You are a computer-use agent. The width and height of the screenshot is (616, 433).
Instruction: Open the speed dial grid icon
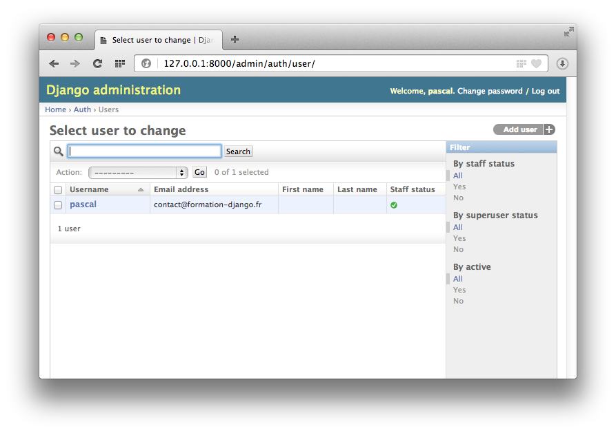[x=120, y=63]
